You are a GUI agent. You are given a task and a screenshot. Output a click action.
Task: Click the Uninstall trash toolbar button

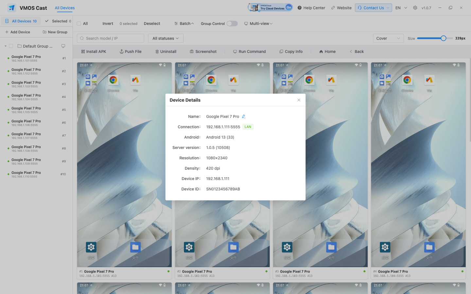point(166,52)
